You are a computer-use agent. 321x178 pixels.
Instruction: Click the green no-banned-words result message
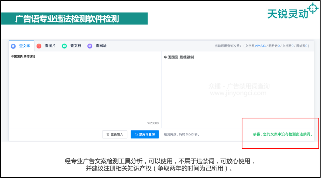coord(283,134)
